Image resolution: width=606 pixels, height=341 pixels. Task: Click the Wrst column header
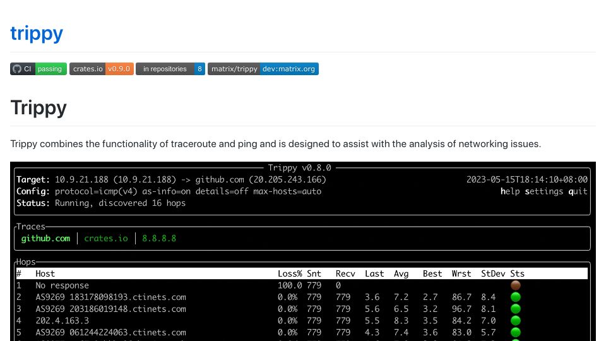[x=461, y=273]
